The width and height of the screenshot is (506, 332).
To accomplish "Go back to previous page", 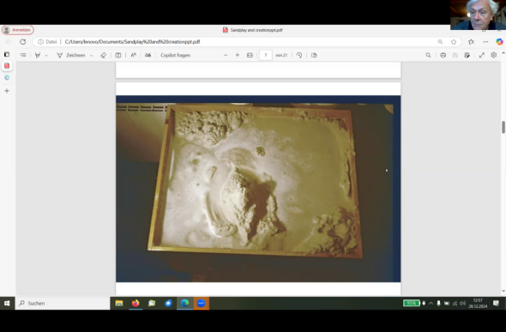I will coord(9,42).
